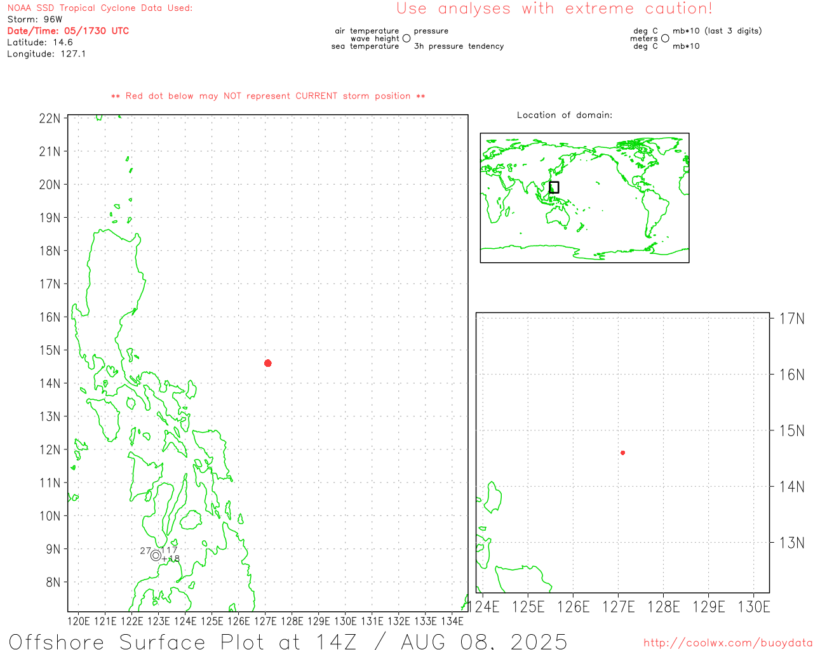Click the red dot disclaimer text above map
This screenshot has width=813, height=650.
point(268,96)
